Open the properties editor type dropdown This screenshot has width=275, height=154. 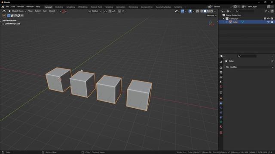(x=223, y=56)
